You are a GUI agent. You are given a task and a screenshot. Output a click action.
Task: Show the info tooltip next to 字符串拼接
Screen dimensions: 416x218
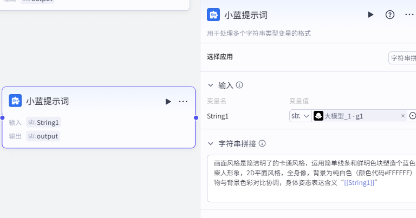[x=262, y=143]
